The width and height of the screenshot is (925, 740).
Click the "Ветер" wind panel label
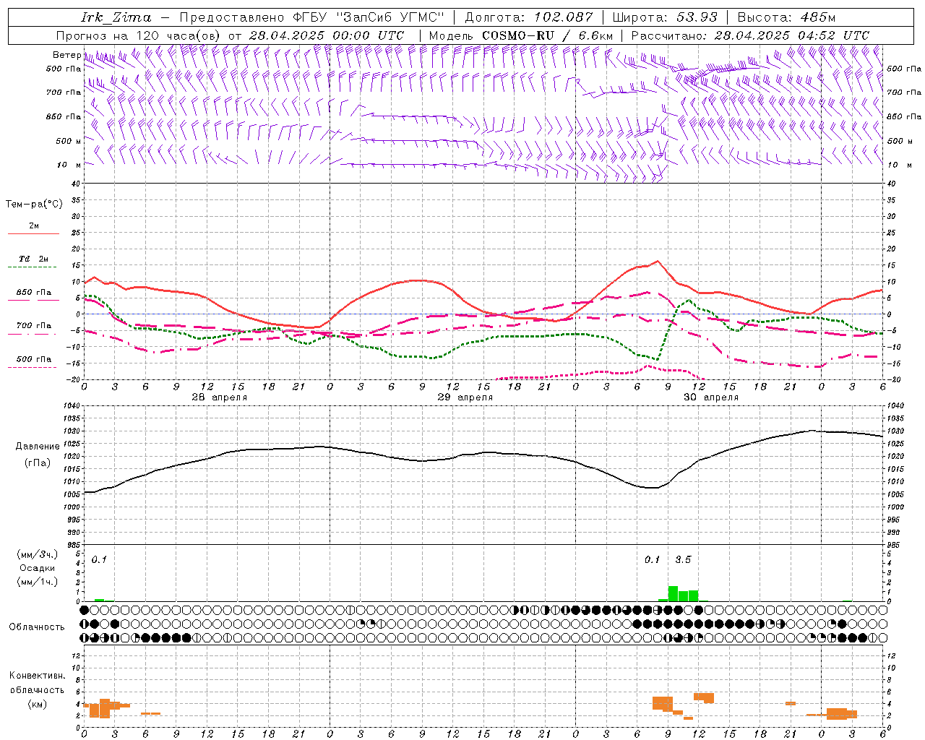(x=66, y=55)
